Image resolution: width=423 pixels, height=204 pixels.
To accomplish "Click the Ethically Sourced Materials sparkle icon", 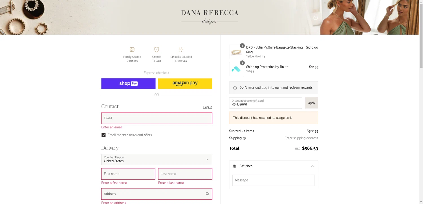I will 181,50.
